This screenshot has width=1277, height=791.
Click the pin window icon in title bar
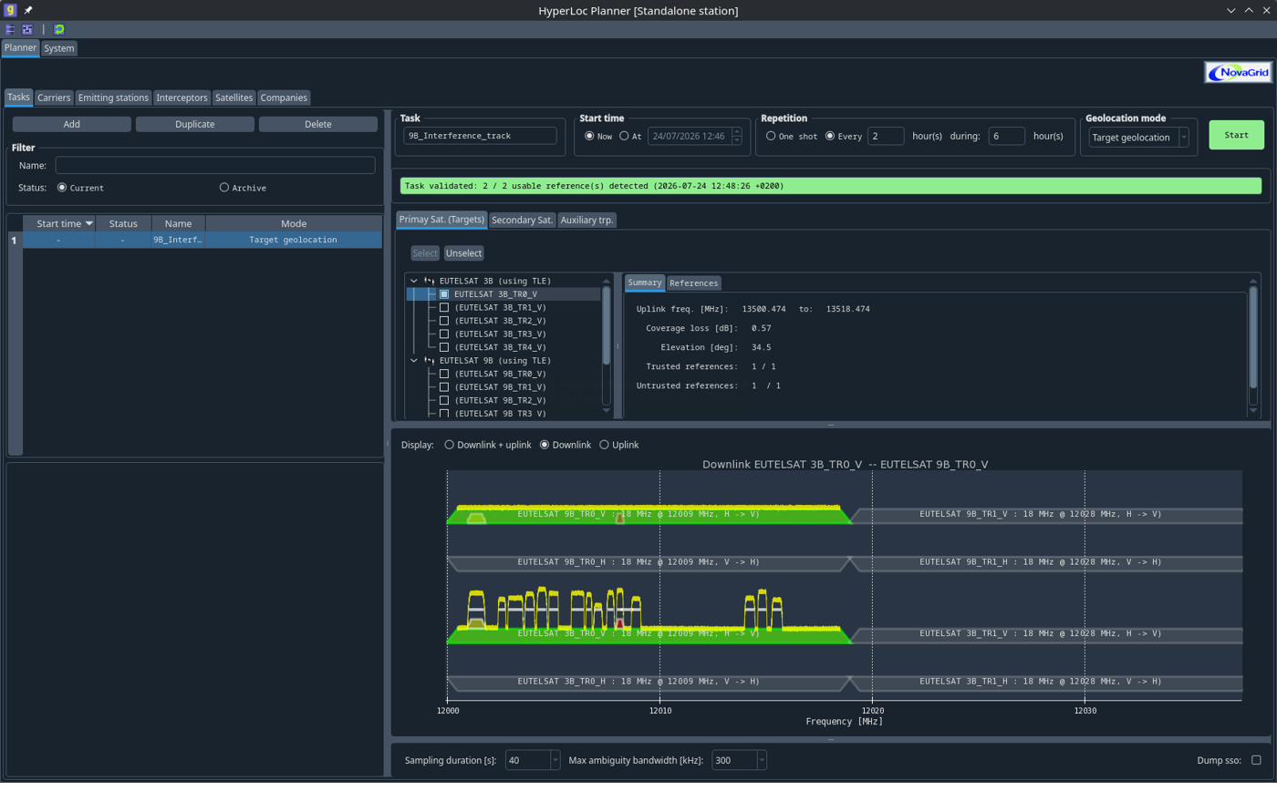(28, 10)
